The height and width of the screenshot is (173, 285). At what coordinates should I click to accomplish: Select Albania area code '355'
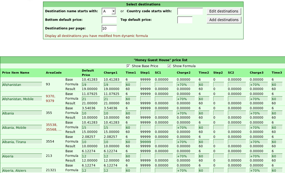tap(49, 113)
